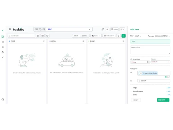This screenshot has height=130, width=173.
Task: Open the sidebar icon just below home
Action: (x=3, y=42)
